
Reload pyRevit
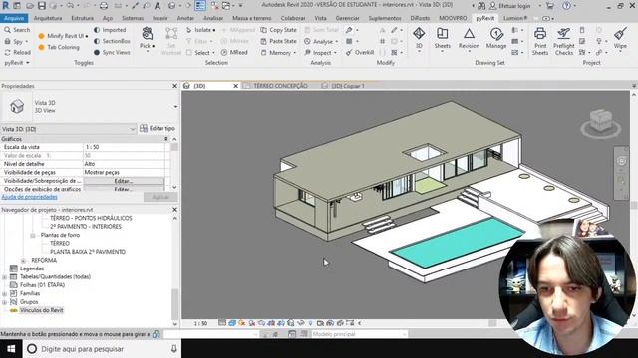click(x=17, y=53)
